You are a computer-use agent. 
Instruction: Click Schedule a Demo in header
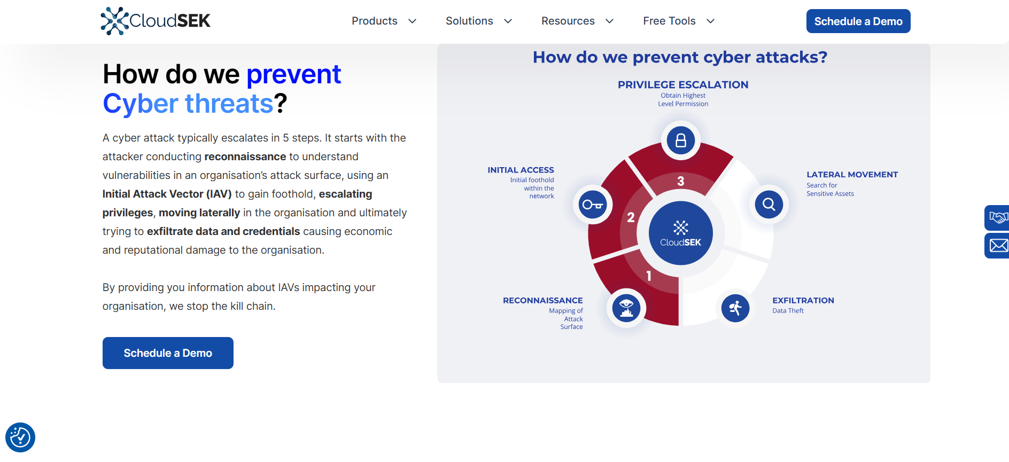(x=858, y=21)
